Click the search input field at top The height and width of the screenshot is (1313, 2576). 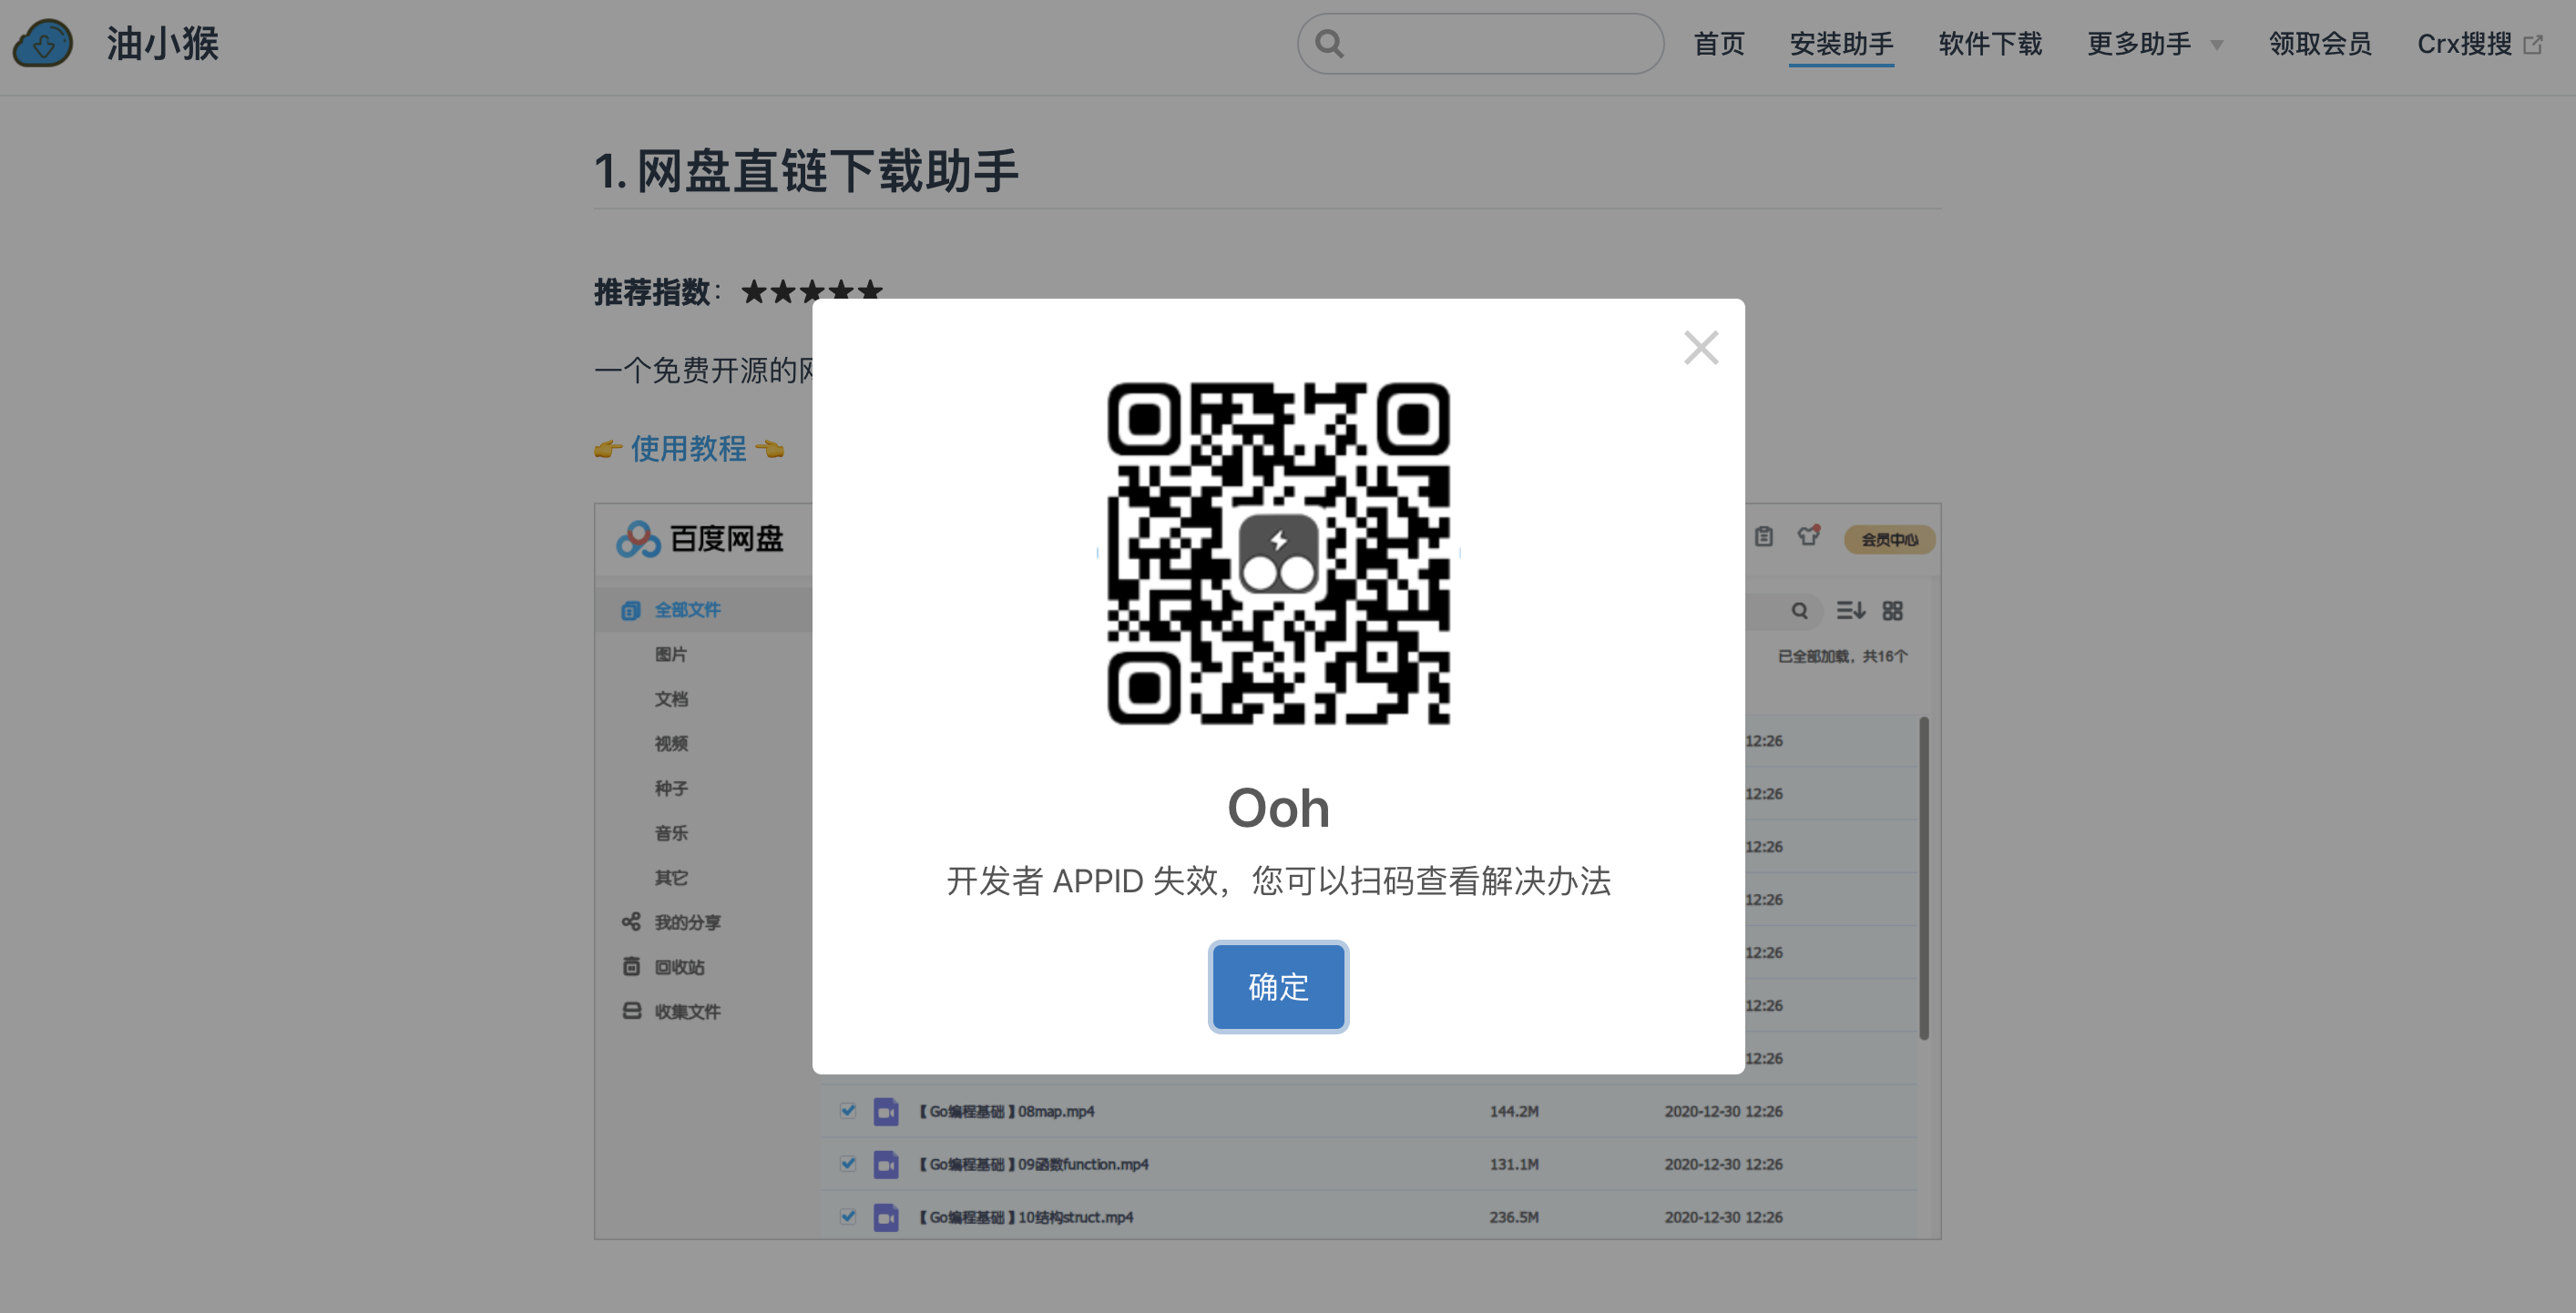(x=1480, y=43)
